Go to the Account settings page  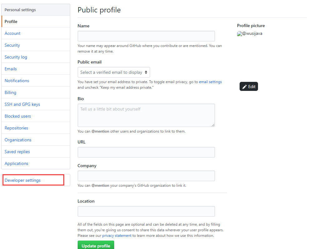[12, 33]
